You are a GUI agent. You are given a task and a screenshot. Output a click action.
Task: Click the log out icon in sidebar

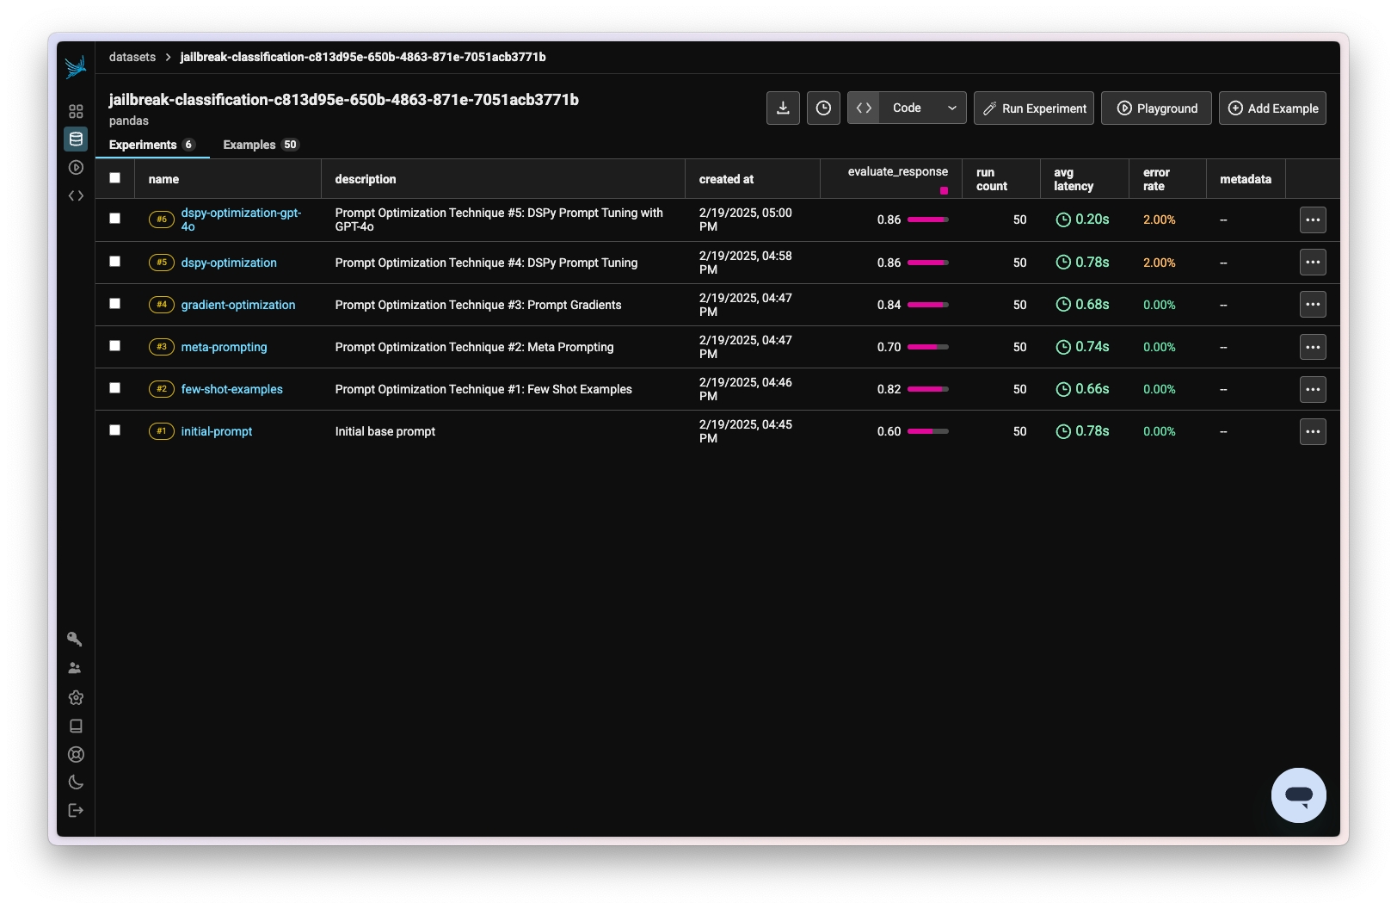click(x=76, y=810)
